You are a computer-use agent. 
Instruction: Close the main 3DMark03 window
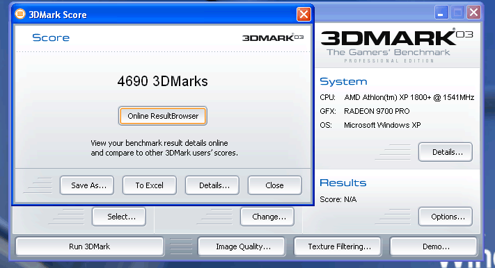coord(474,12)
